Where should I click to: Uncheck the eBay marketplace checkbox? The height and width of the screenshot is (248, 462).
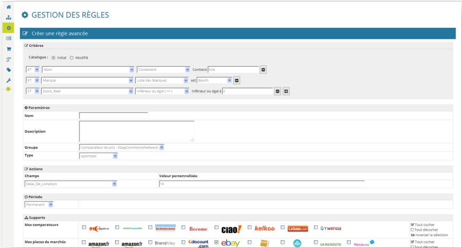click(217, 242)
